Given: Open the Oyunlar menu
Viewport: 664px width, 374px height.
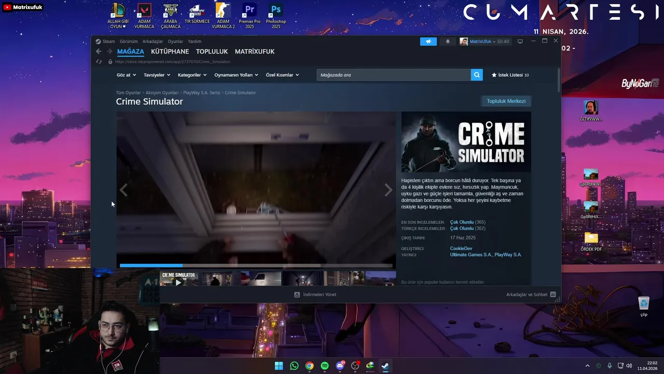Looking at the screenshot, I should [x=175, y=42].
